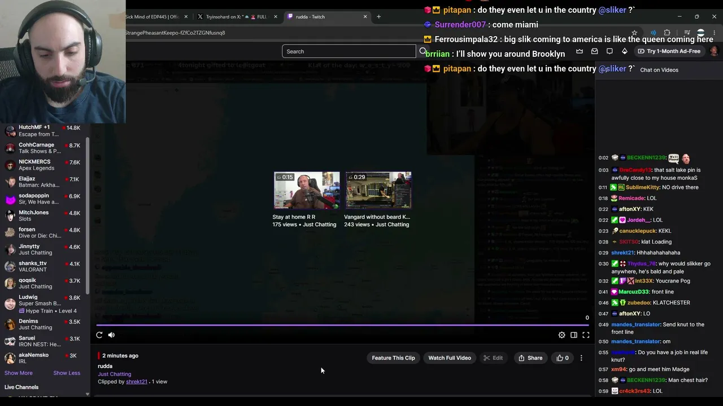Seek on the clip progress bar
This screenshot has height=406, width=723.
(x=342, y=325)
